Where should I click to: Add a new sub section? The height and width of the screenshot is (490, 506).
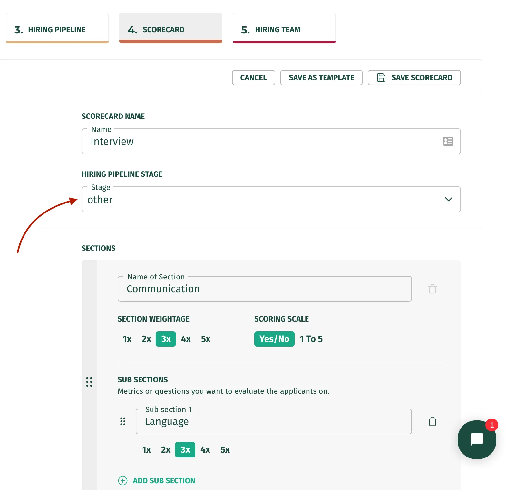[x=157, y=481]
